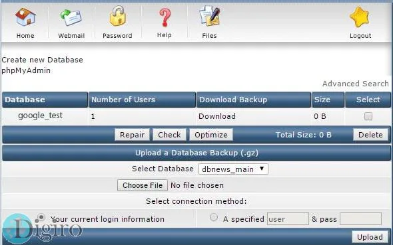Click the 'Select connection method:' label
Viewport: 393px width, 245px height.
[196, 201]
